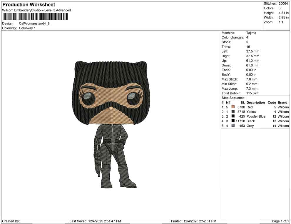Click the Powder Blue row color swatch

tap(233, 116)
